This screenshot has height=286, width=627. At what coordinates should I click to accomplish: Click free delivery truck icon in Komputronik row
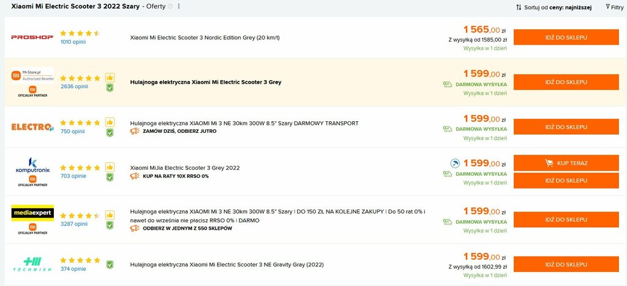pos(448,174)
